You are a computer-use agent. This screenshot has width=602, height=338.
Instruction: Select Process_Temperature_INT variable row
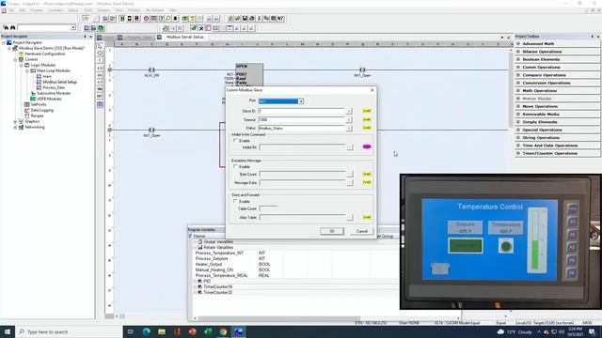click(219, 253)
